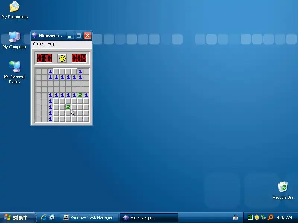Select the Recycle Bin desktop icon
298x223 pixels.
(283, 190)
